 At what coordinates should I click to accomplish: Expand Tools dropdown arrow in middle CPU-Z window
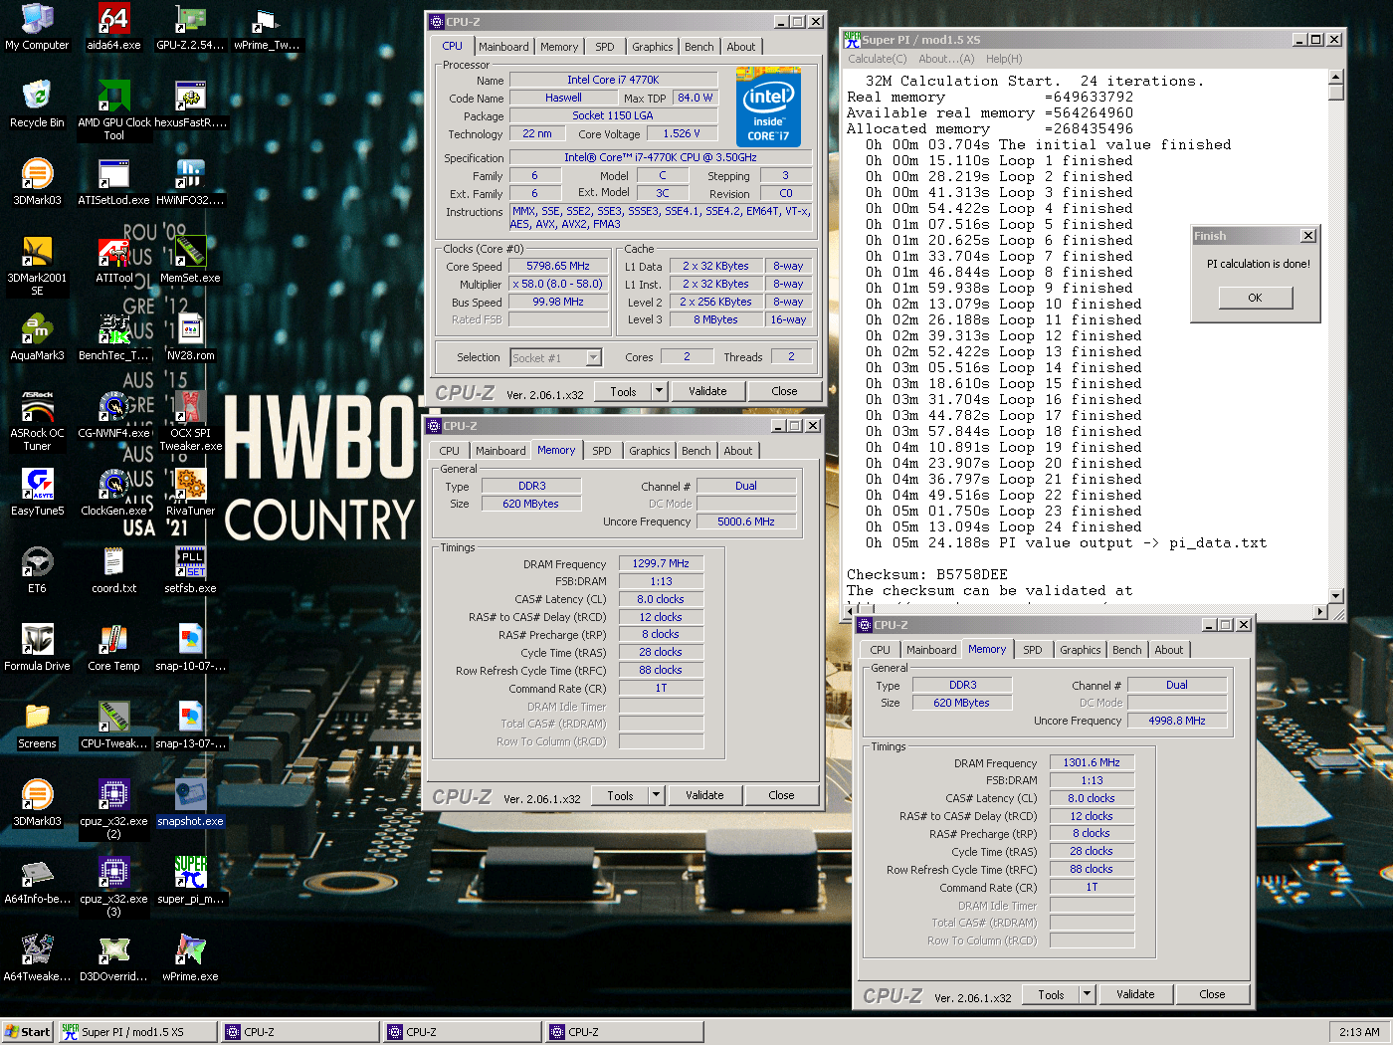656,795
